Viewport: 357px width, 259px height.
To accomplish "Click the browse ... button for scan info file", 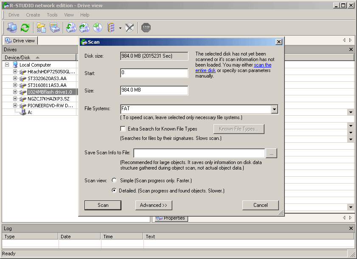I will [271, 153].
